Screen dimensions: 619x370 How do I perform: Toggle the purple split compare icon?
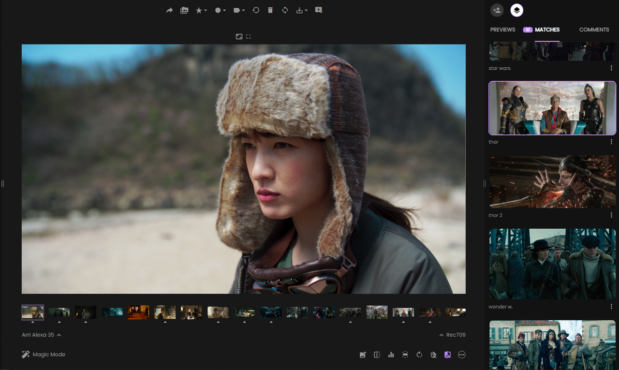(x=447, y=355)
